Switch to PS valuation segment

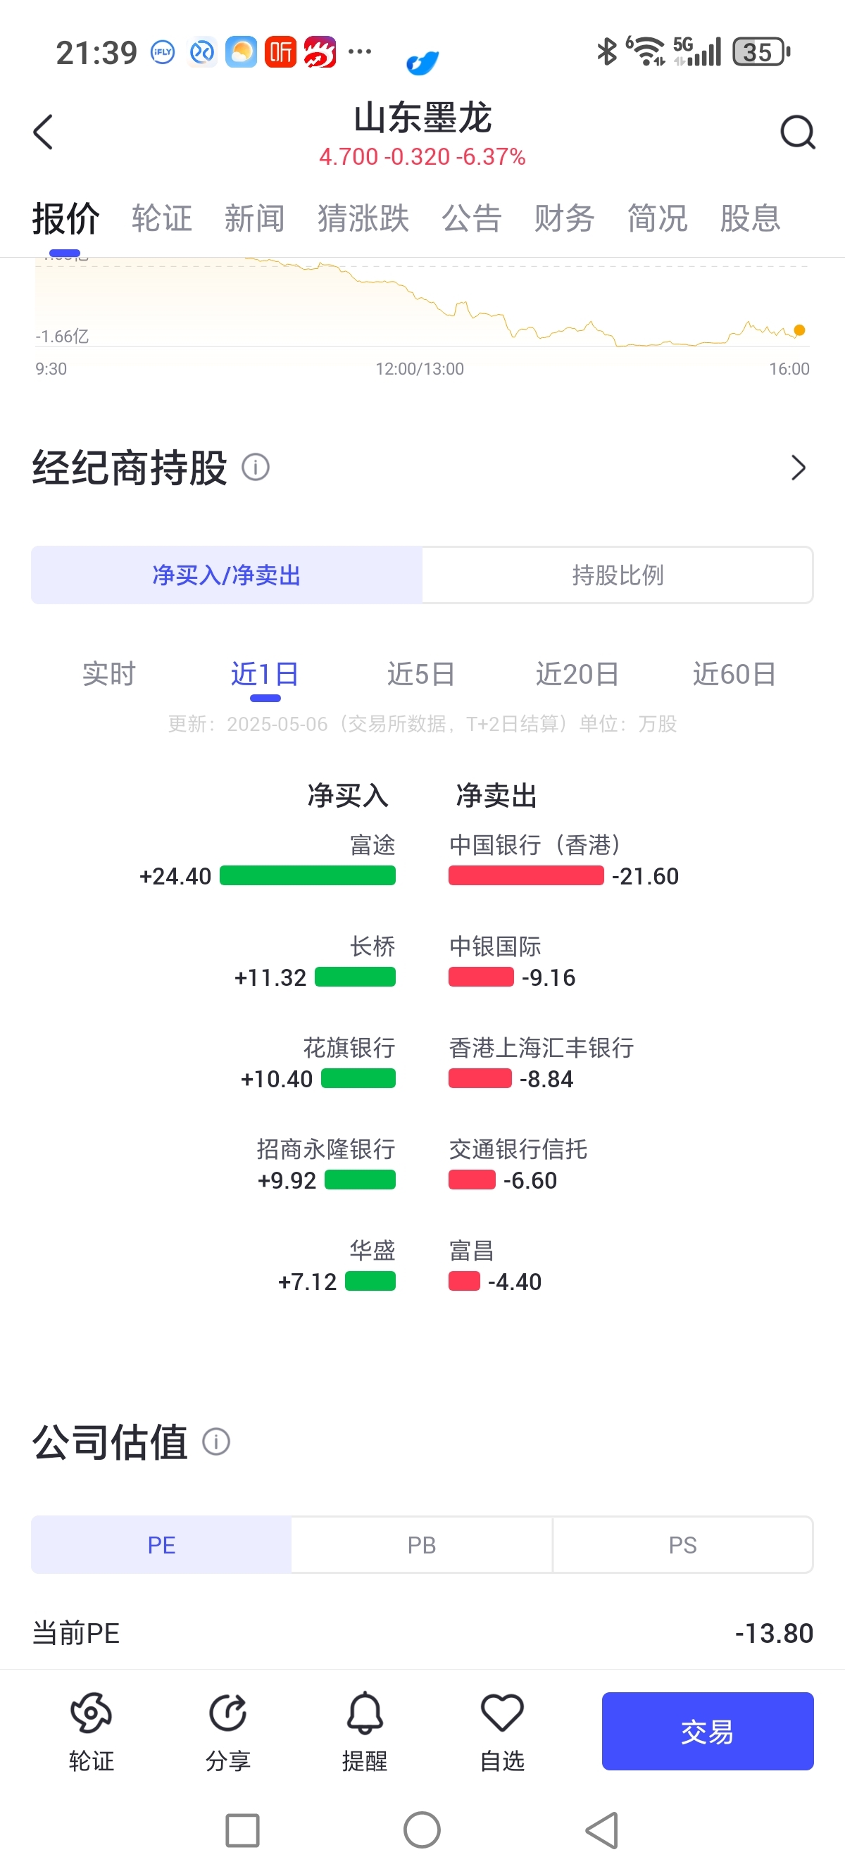click(x=682, y=1544)
